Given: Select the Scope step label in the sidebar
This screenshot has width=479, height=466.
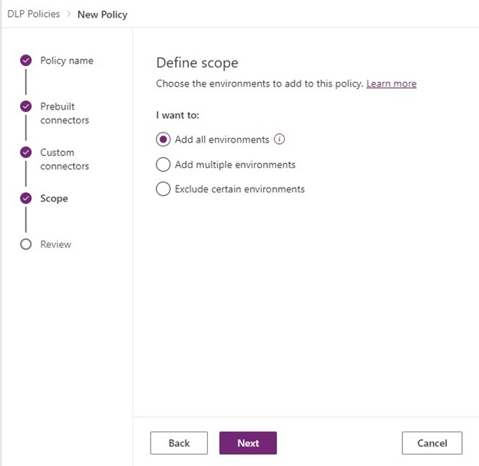Looking at the screenshot, I should tap(54, 199).
